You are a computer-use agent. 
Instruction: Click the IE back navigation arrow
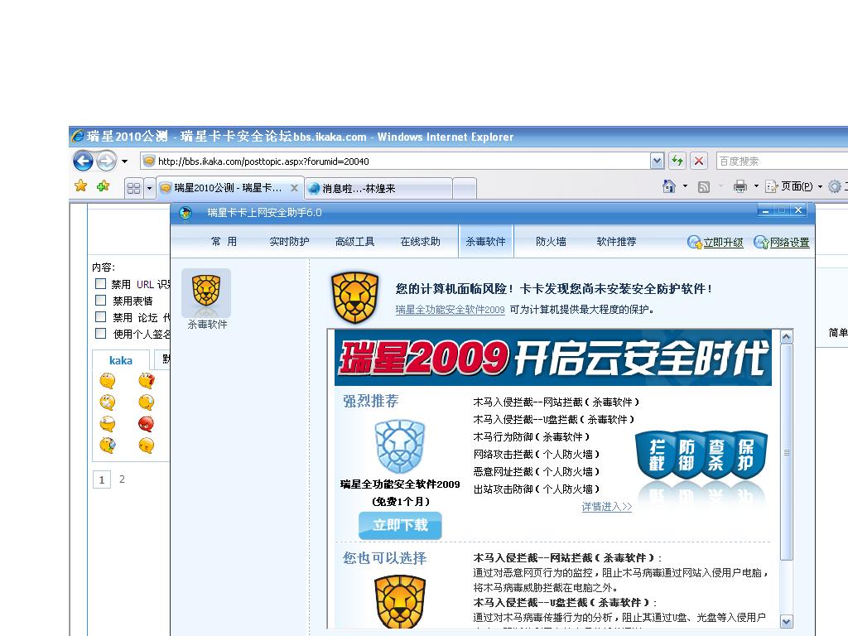(x=83, y=161)
